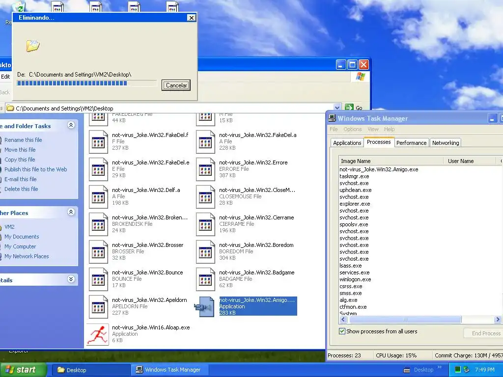Click the Windows flag logo in Explorer toolbar
Viewport: 503px width, 377px height.
pyautogui.click(x=360, y=76)
